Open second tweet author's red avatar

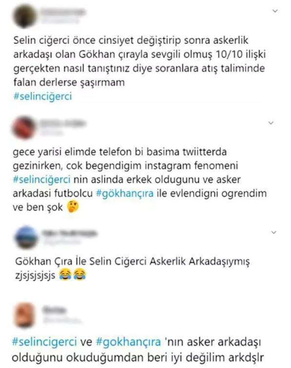click(x=24, y=128)
